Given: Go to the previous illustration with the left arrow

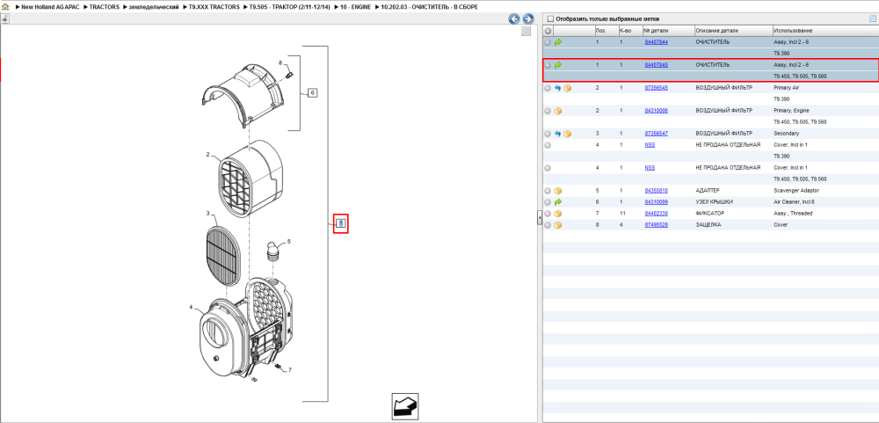Looking at the screenshot, I should (x=514, y=18).
